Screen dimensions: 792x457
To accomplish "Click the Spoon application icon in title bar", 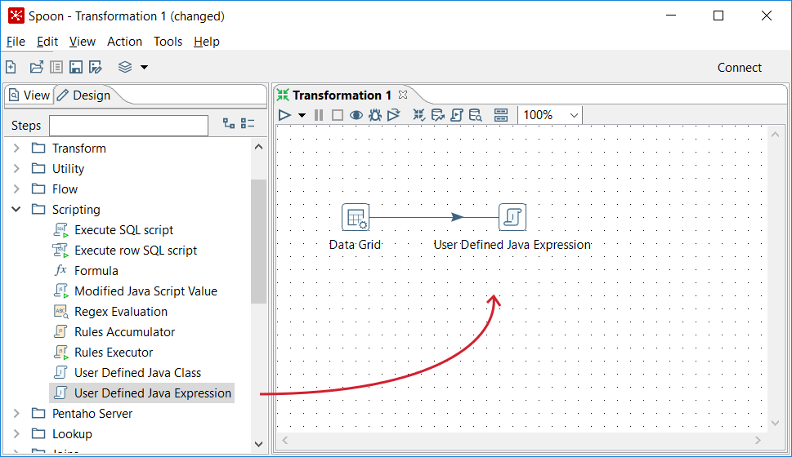I will pos(16,16).
